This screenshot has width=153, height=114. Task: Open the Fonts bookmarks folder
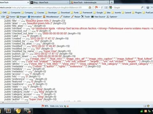pyautogui.click(x=75, y=13)
